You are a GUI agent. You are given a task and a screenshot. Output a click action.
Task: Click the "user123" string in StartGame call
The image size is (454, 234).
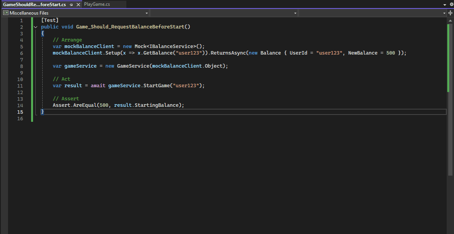[186, 86]
